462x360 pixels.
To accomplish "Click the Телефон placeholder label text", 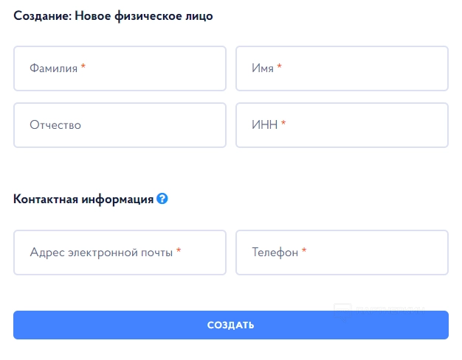I will (275, 253).
